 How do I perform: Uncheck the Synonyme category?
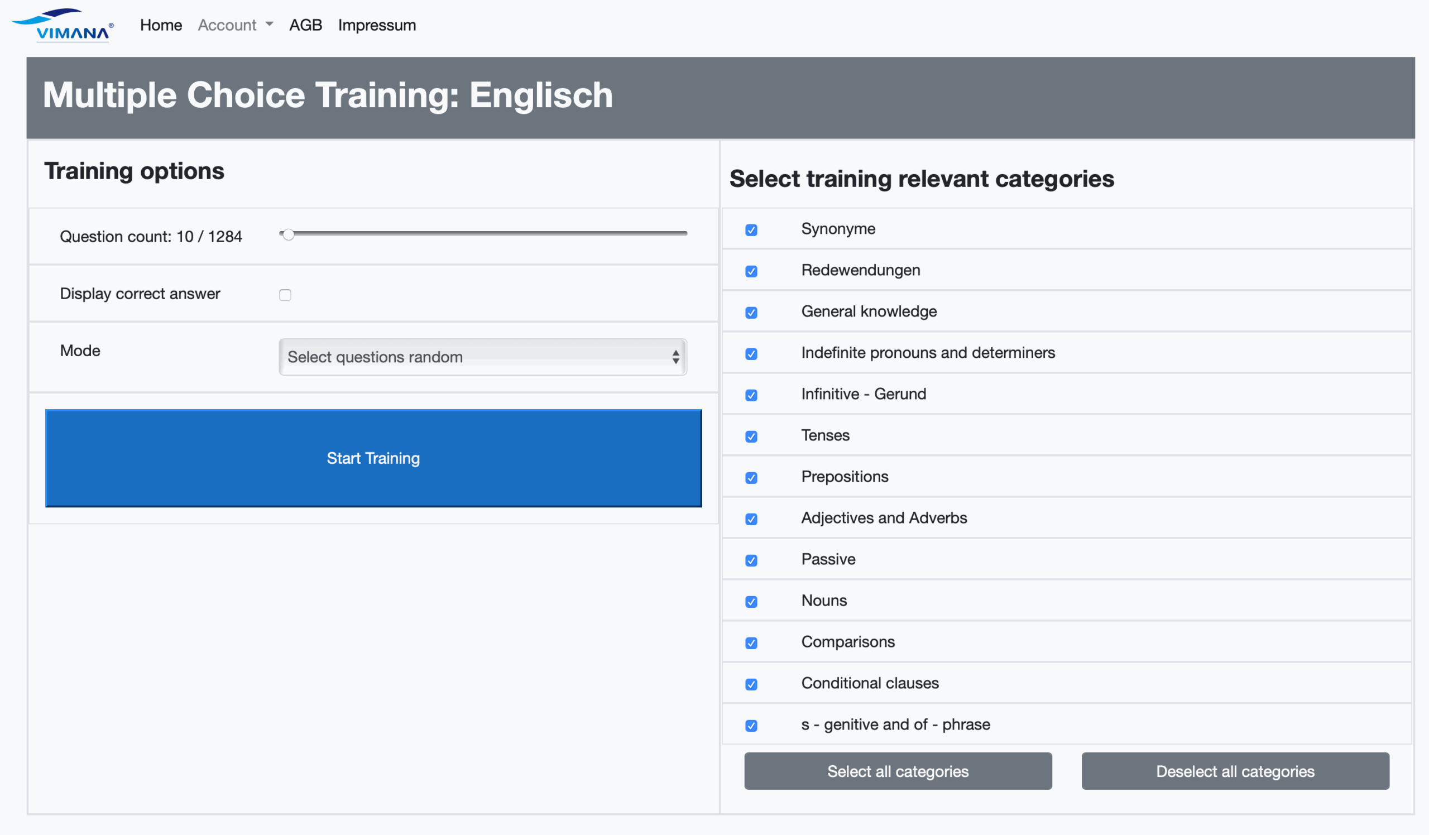click(751, 230)
